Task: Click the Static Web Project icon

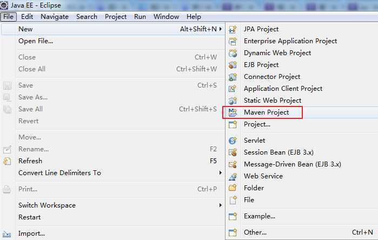Action: (x=233, y=101)
